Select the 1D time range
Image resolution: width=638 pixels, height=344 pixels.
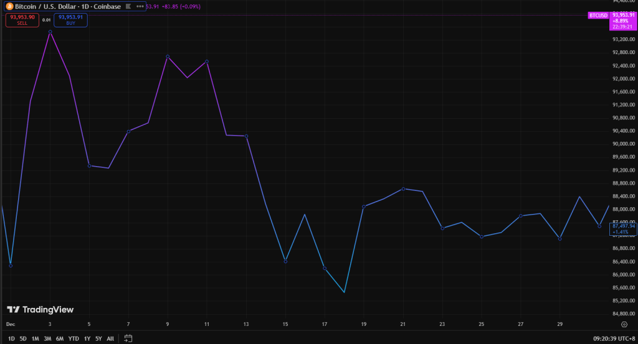click(x=11, y=338)
